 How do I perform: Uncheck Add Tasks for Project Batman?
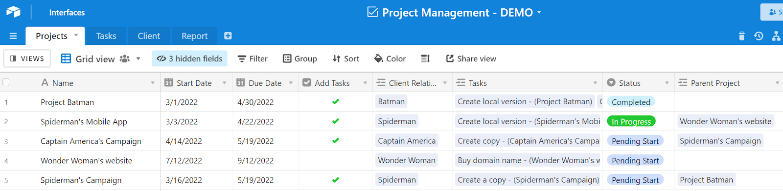coord(335,102)
